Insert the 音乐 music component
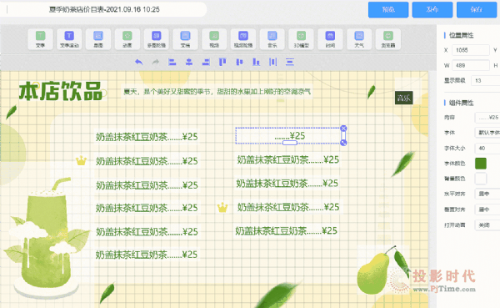 coord(272,39)
